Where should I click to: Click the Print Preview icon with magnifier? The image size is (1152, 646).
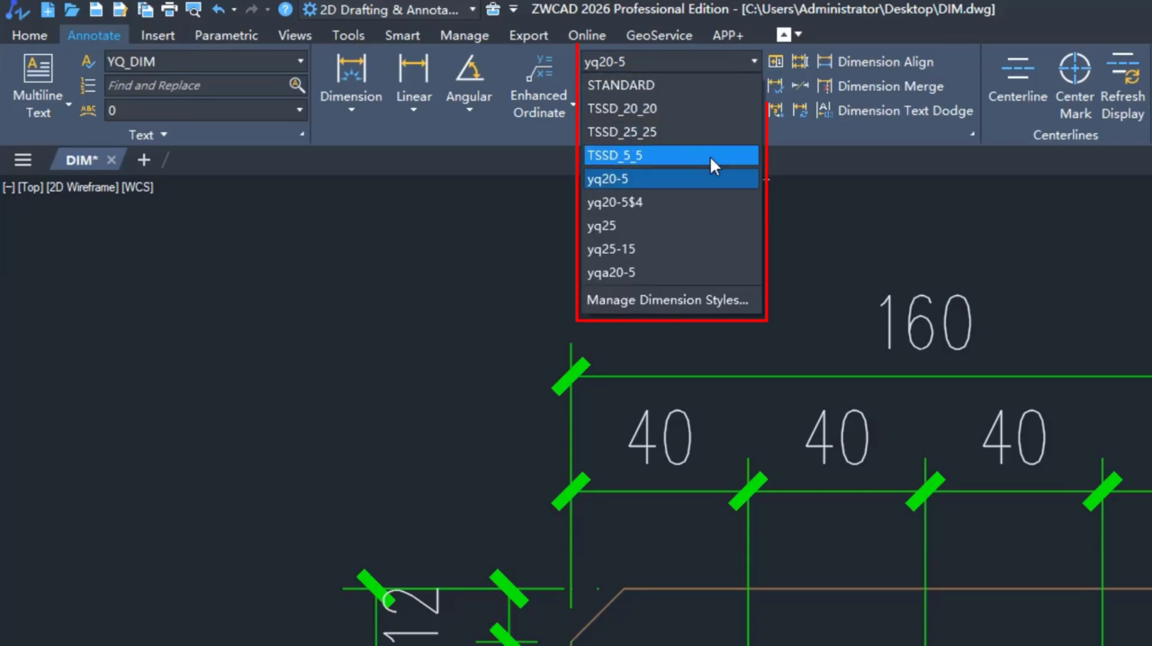[193, 10]
